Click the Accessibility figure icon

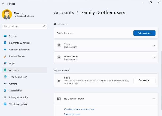pyautogui.click(x=5, y=91)
